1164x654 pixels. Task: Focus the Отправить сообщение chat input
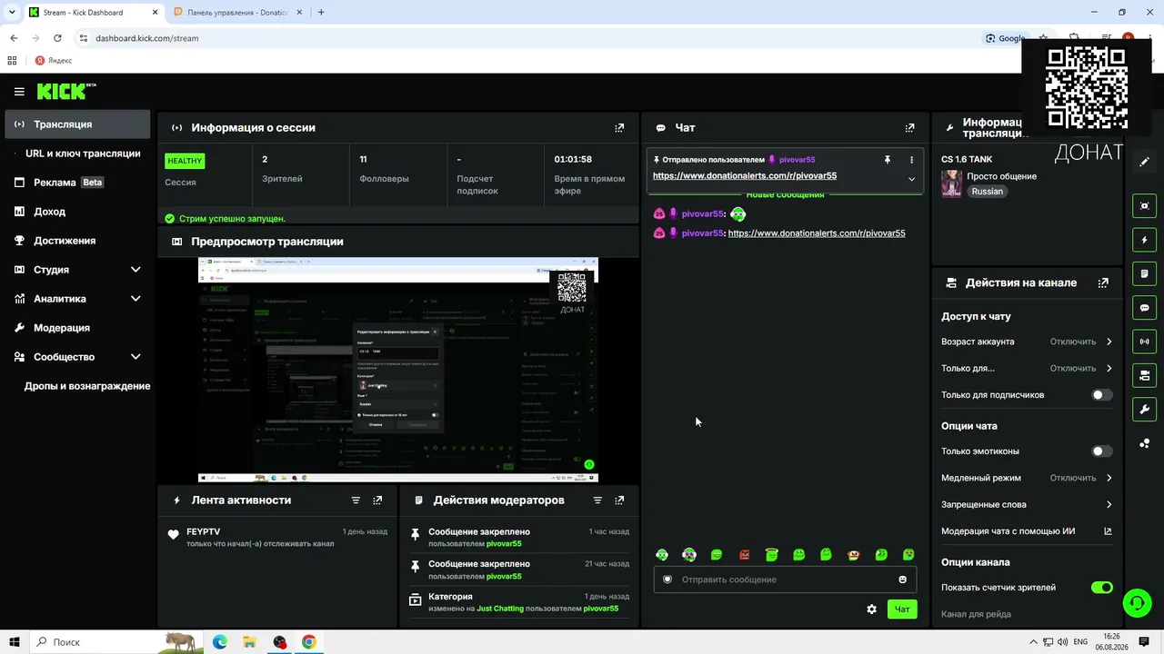point(785,580)
